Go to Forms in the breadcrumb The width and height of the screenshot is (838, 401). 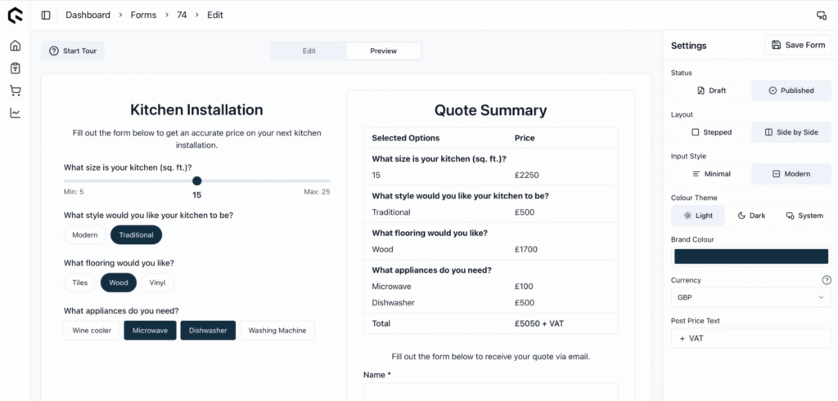[143, 15]
